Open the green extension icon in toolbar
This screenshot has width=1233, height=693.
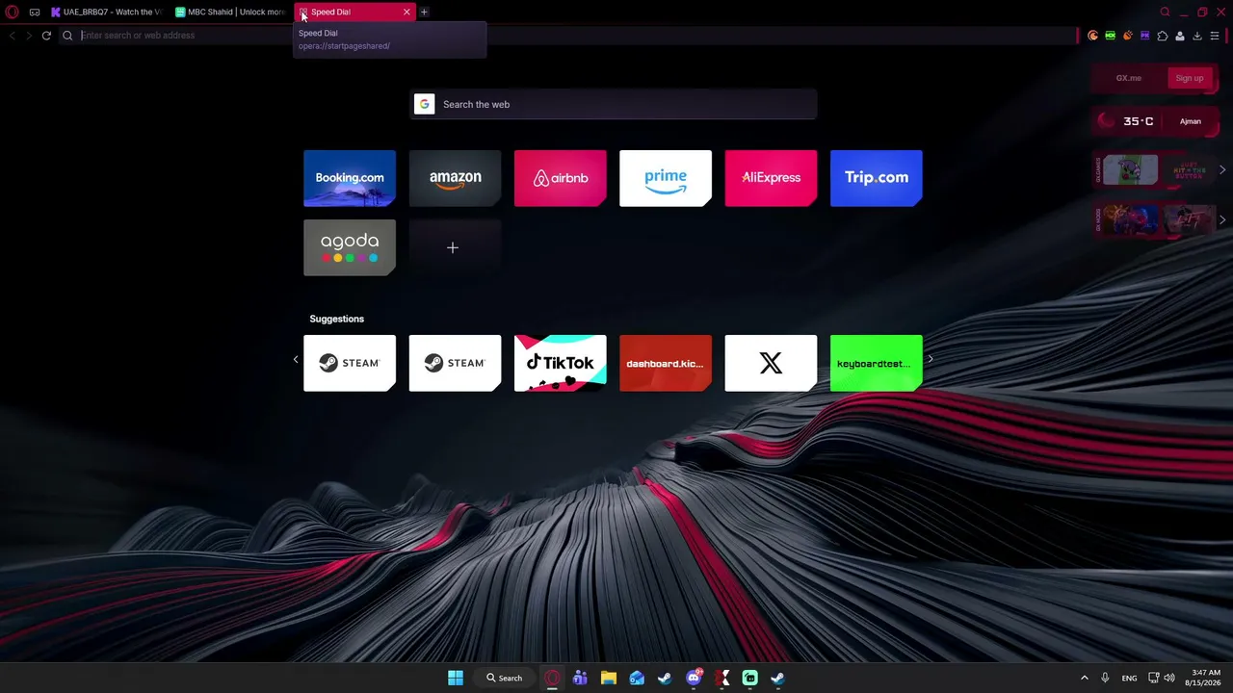[1110, 36]
